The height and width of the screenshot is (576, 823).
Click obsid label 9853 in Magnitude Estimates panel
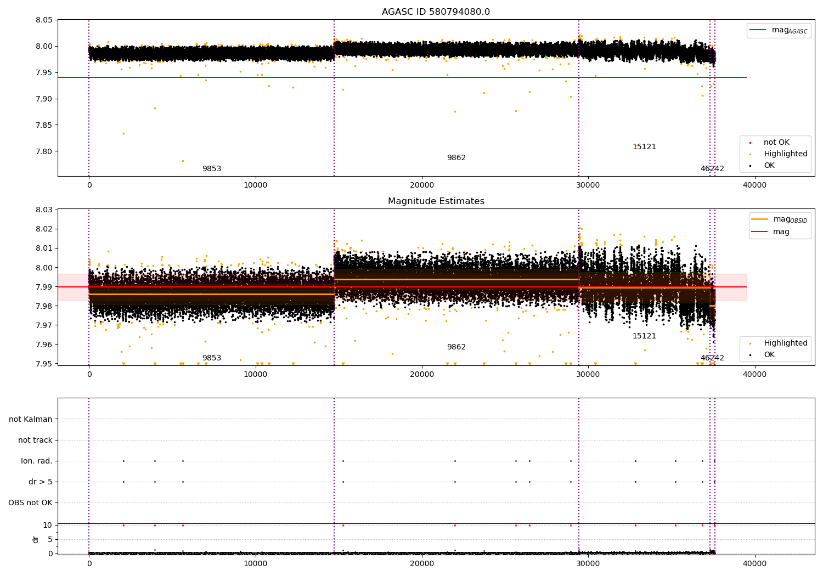(212, 358)
